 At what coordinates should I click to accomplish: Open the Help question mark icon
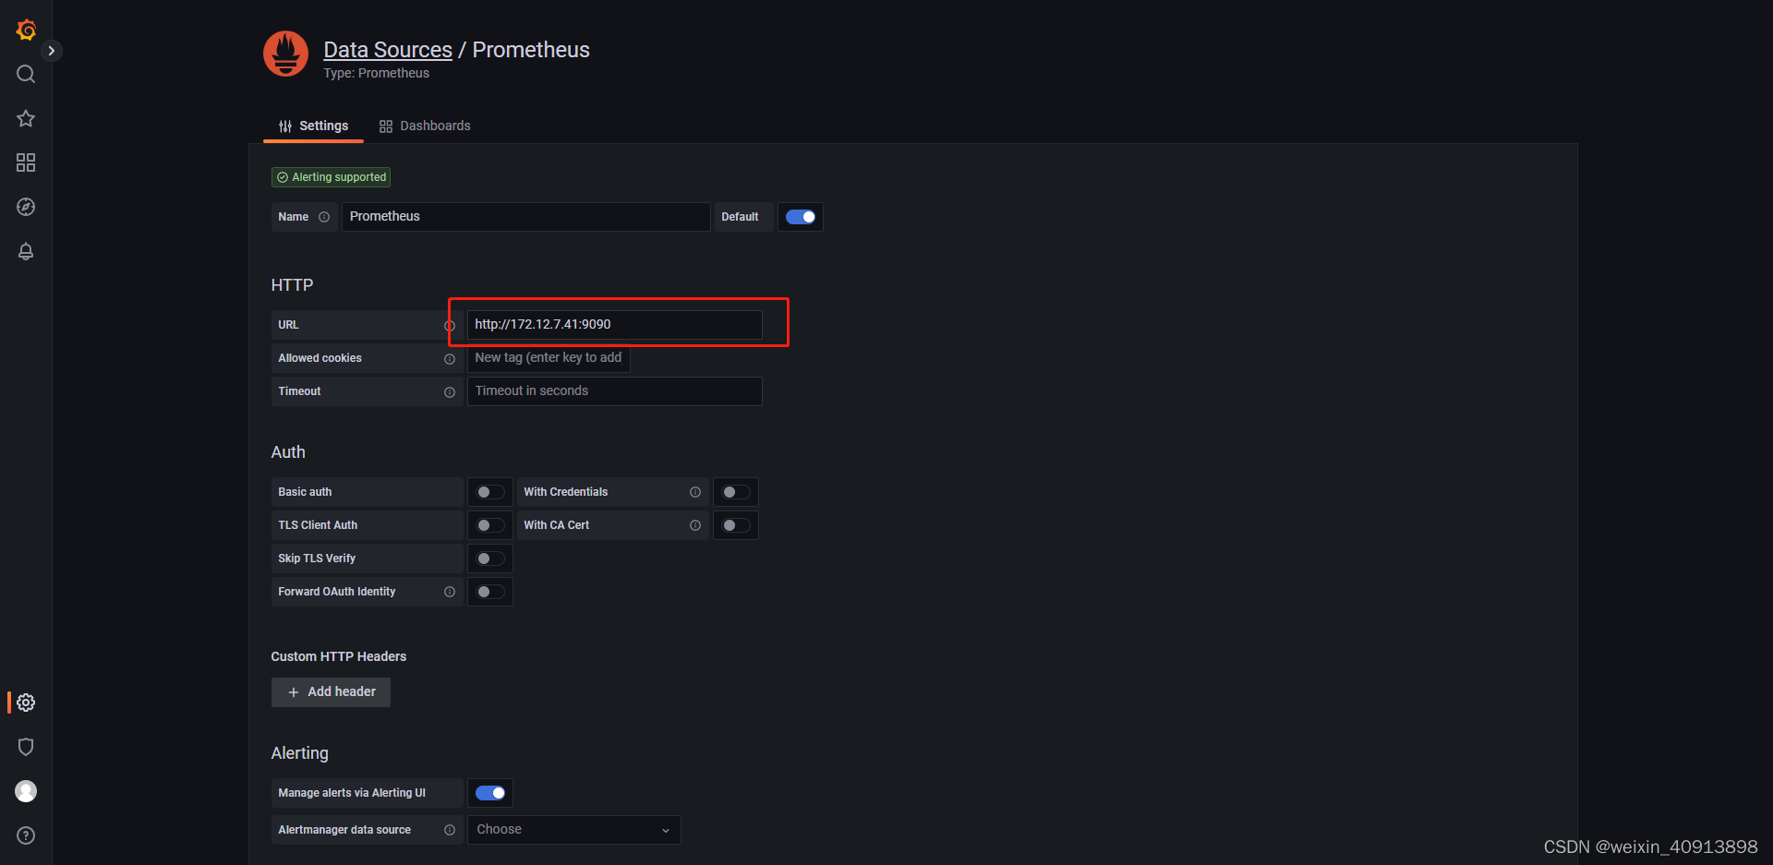click(26, 835)
